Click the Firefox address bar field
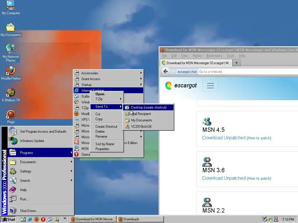Viewport: 298px width, 223px height. (x=248, y=72)
